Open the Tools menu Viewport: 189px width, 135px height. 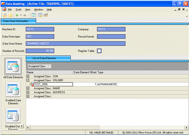pos(18,10)
